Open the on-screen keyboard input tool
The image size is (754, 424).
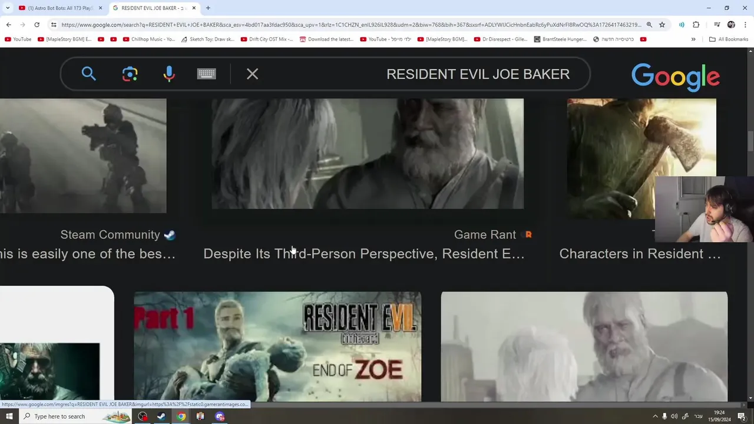tap(206, 74)
